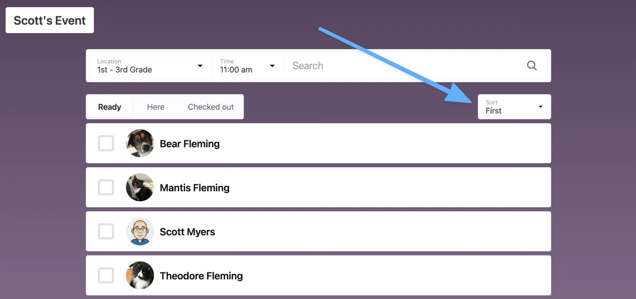
Task: Tick Mantis Fleming's checkbox
Action: [x=106, y=187]
